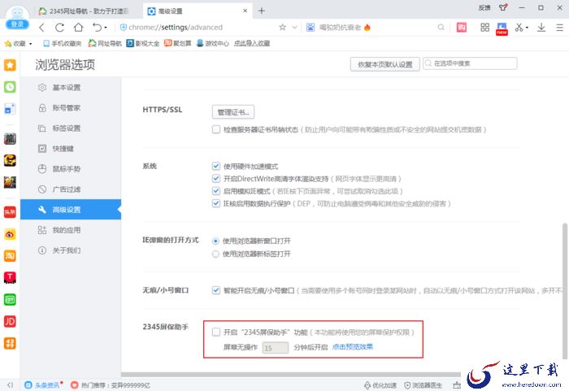Click the 登录 login avatar button
569x391 pixels.
[17, 24]
